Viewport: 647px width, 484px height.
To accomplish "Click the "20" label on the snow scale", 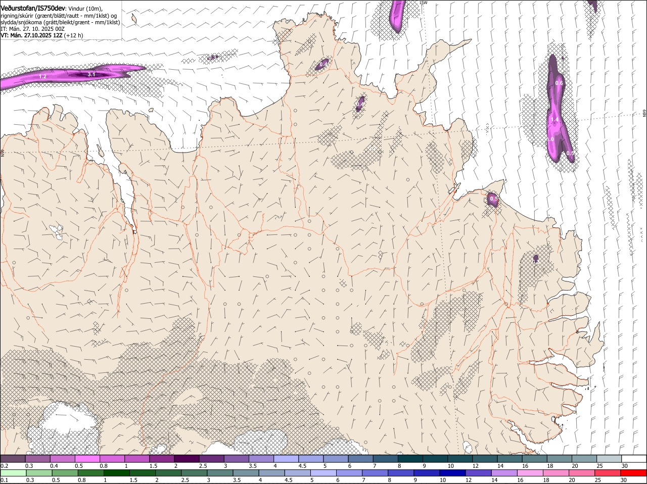I will tap(575, 466).
